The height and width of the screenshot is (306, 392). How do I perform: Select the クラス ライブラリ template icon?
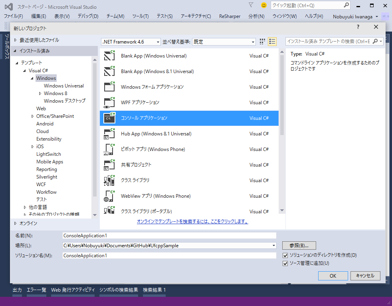pos(109,180)
